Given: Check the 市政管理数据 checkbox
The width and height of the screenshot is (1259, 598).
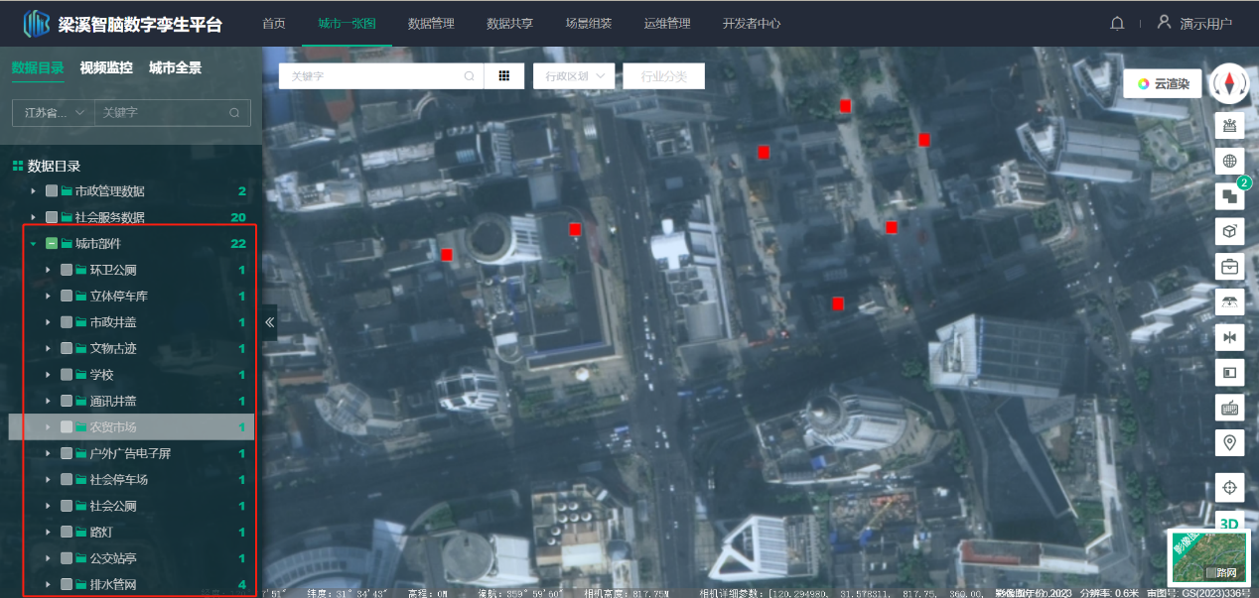Looking at the screenshot, I should click(52, 191).
